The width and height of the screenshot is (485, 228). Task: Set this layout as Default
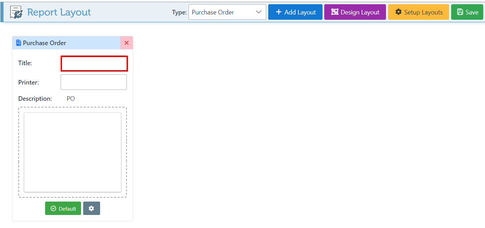[63, 208]
